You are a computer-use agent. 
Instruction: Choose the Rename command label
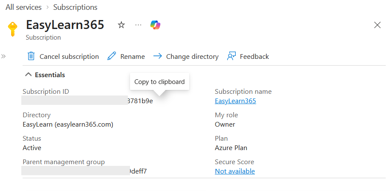coord(133,57)
